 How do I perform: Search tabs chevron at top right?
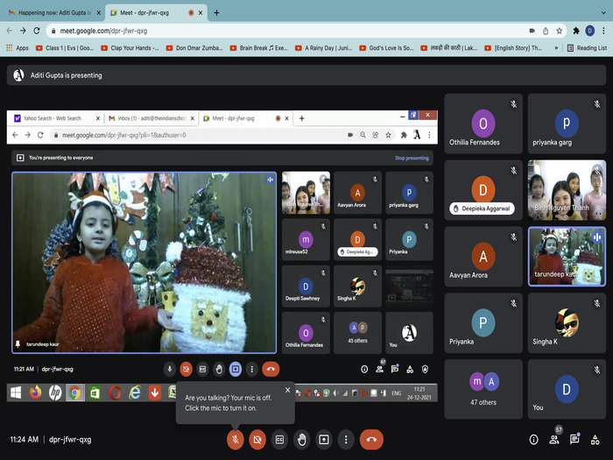tap(603, 12)
